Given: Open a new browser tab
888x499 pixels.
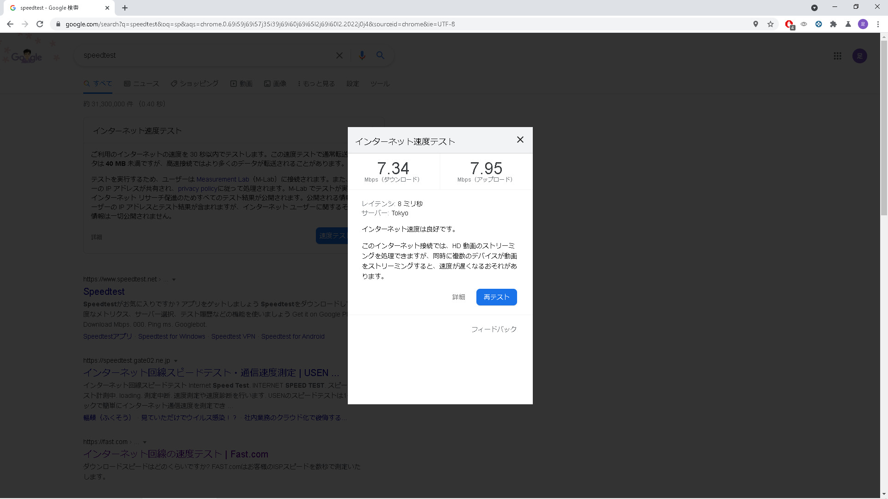Looking at the screenshot, I should [125, 8].
